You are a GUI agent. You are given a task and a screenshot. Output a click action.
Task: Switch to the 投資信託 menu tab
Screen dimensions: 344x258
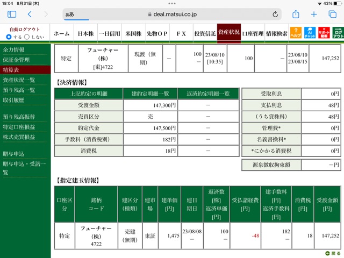[205, 33]
